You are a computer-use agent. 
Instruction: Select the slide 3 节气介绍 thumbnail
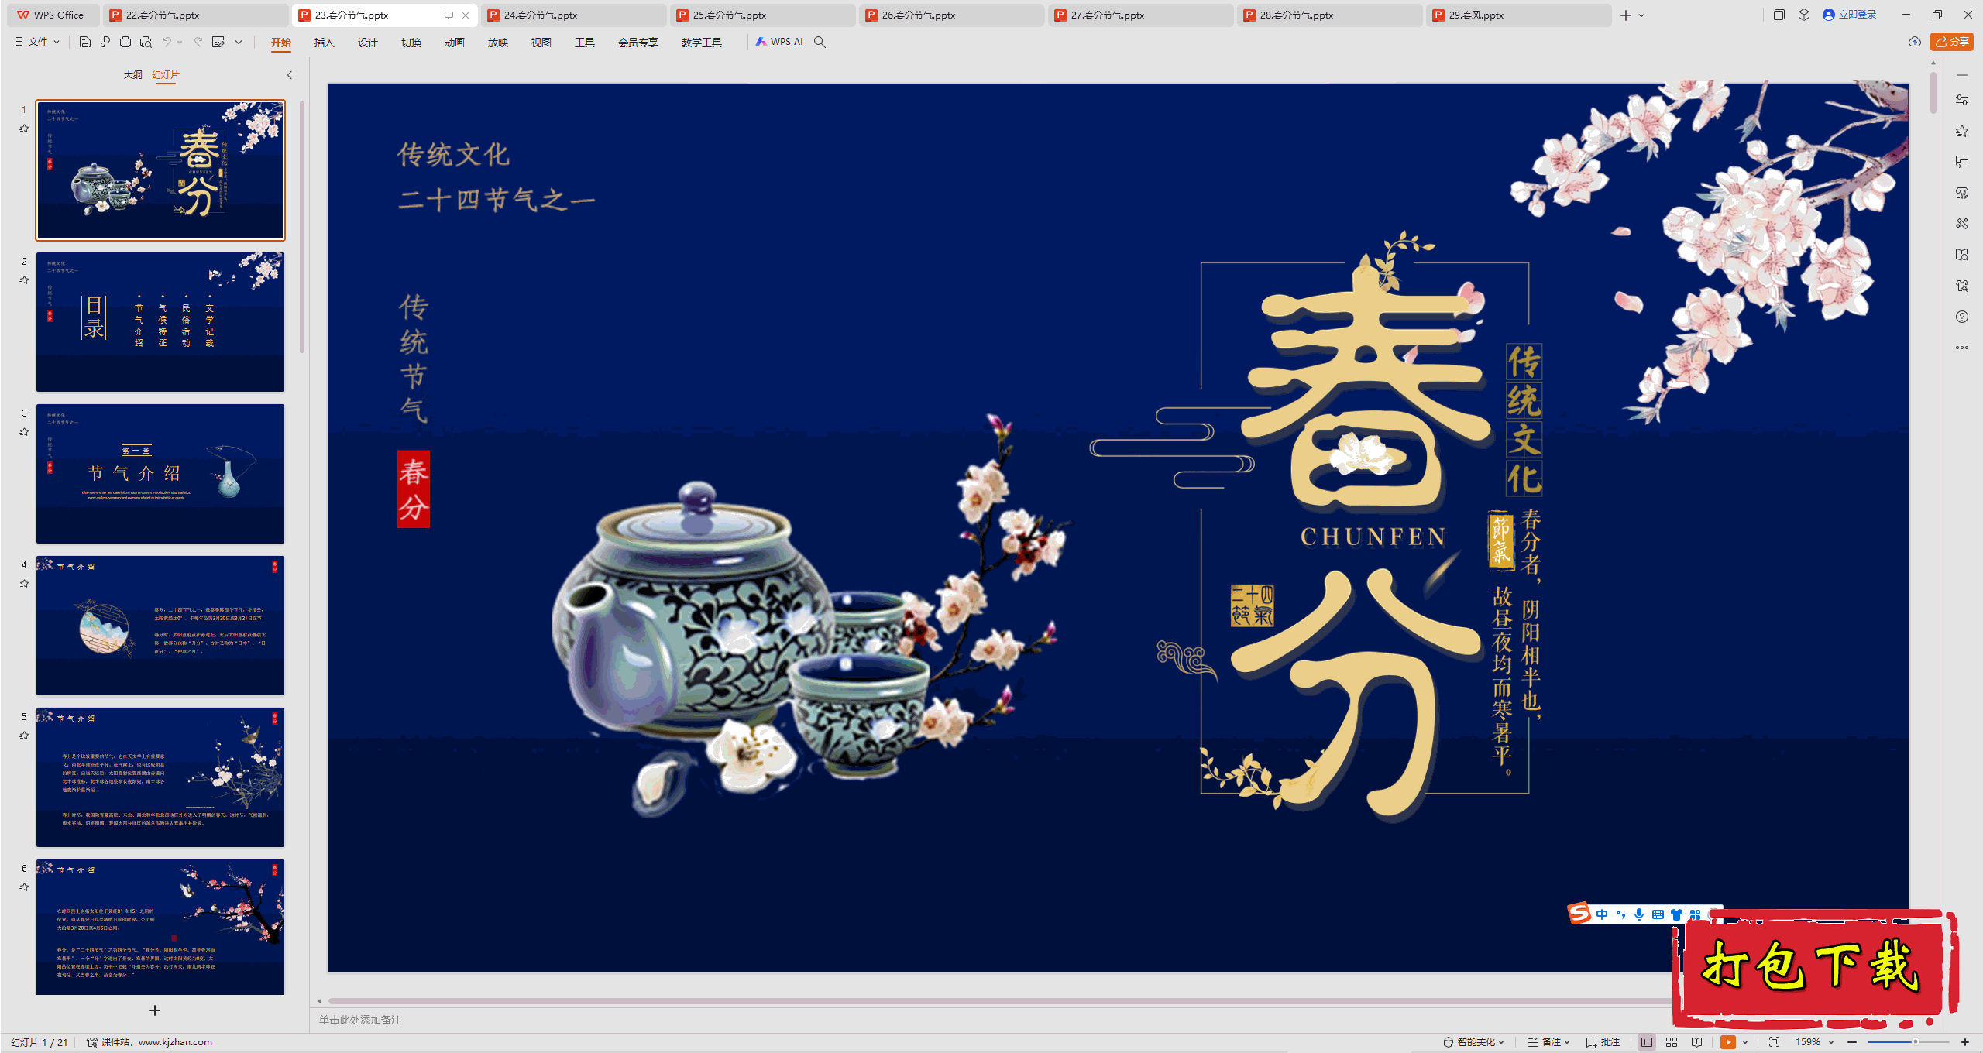[160, 473]
